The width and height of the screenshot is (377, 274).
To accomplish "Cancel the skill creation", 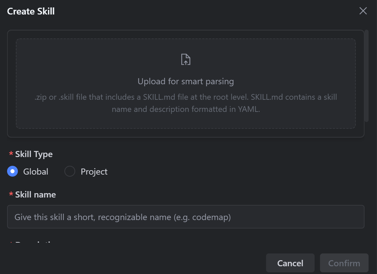I will (x=290, y=263).
